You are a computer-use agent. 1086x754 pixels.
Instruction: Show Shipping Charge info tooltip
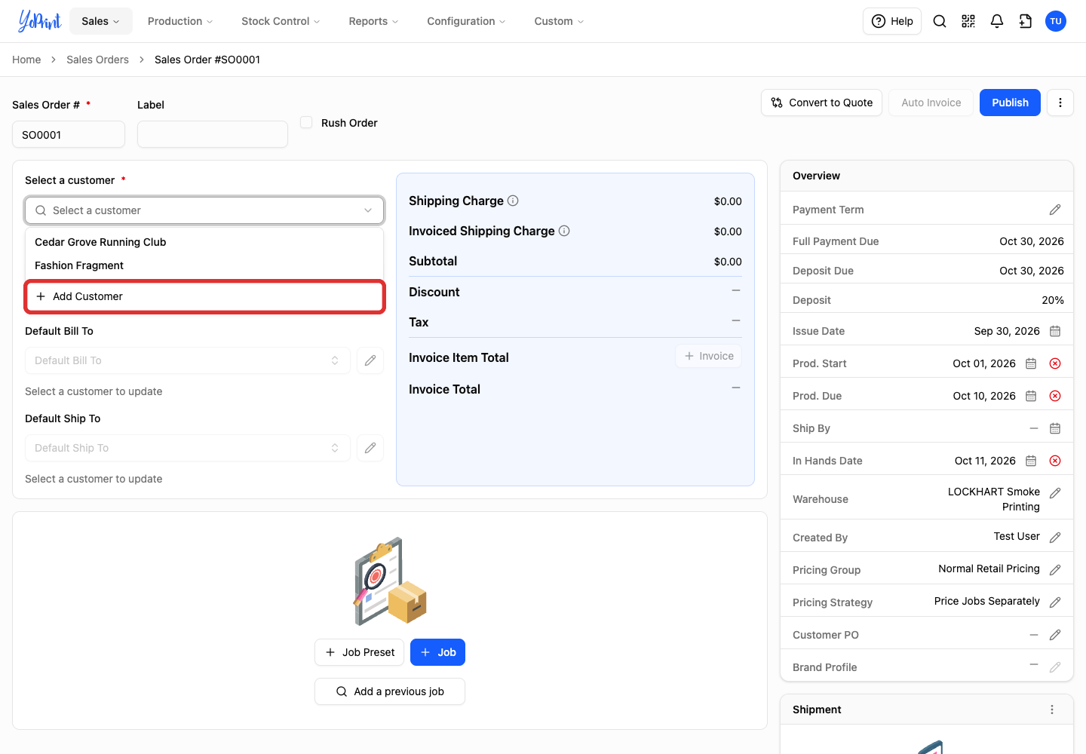point(513,201)
